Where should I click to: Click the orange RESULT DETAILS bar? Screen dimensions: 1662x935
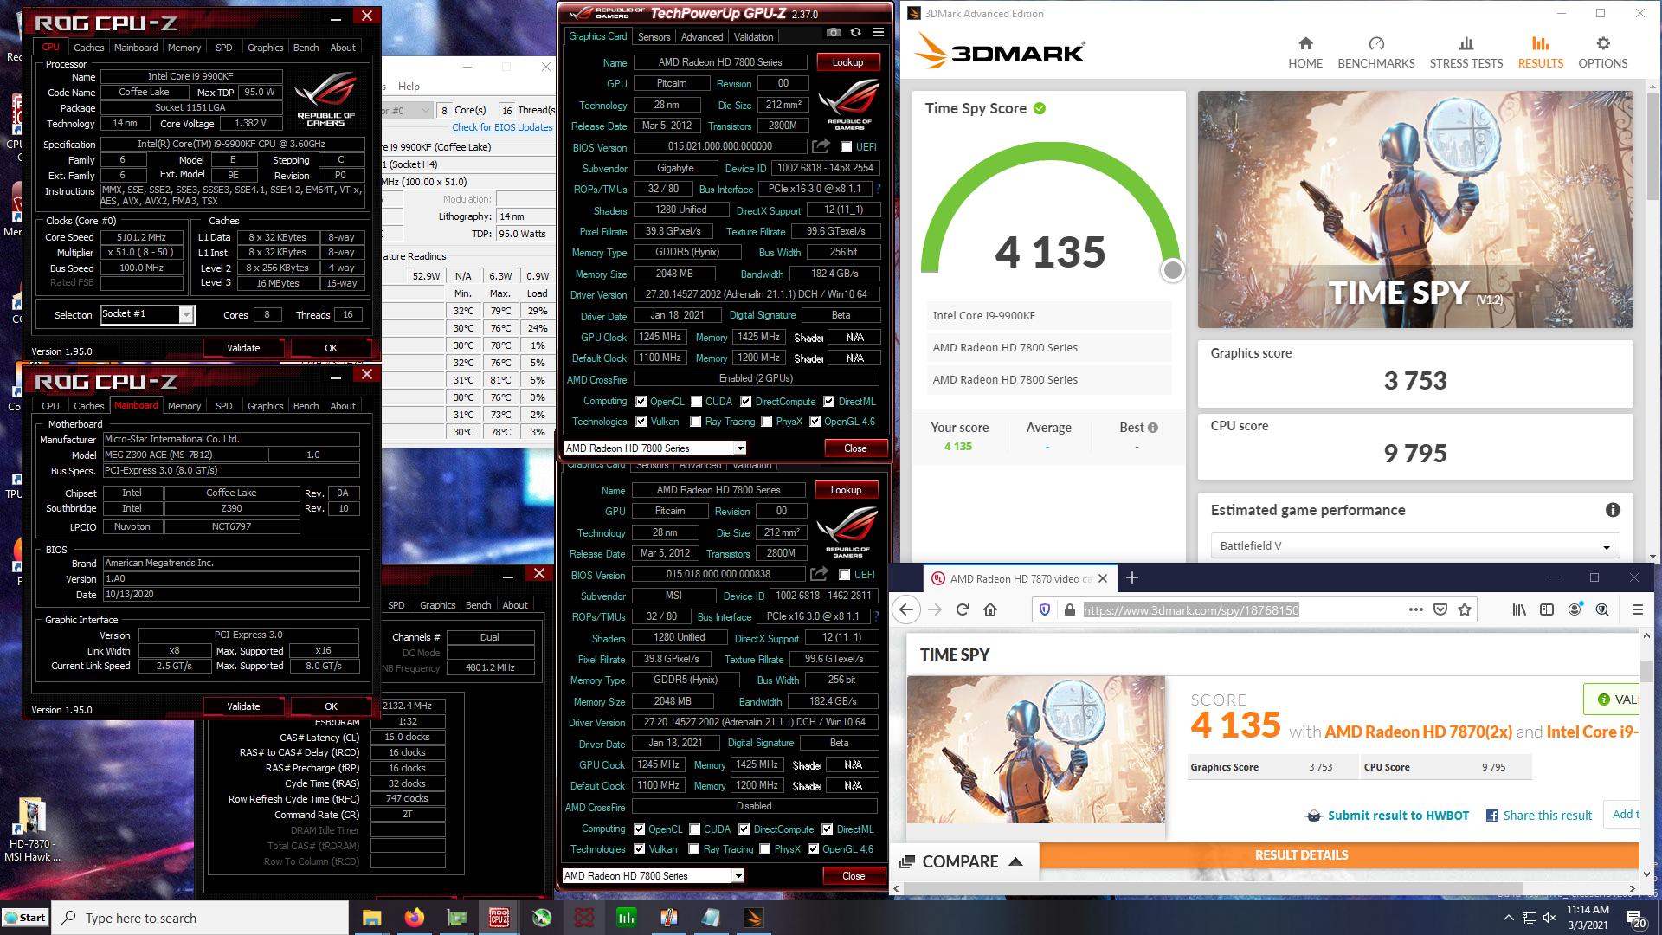coord(1340,854)
